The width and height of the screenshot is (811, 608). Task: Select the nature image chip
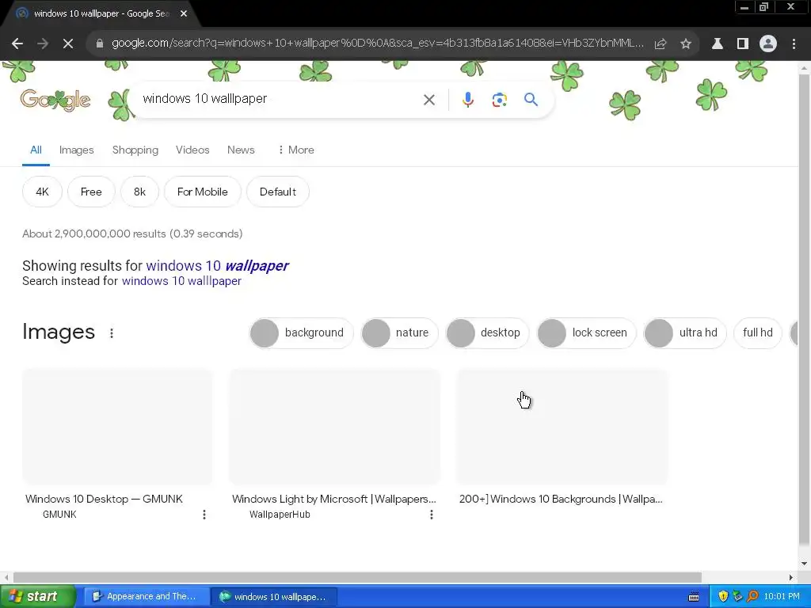click(x=399, y=333)
